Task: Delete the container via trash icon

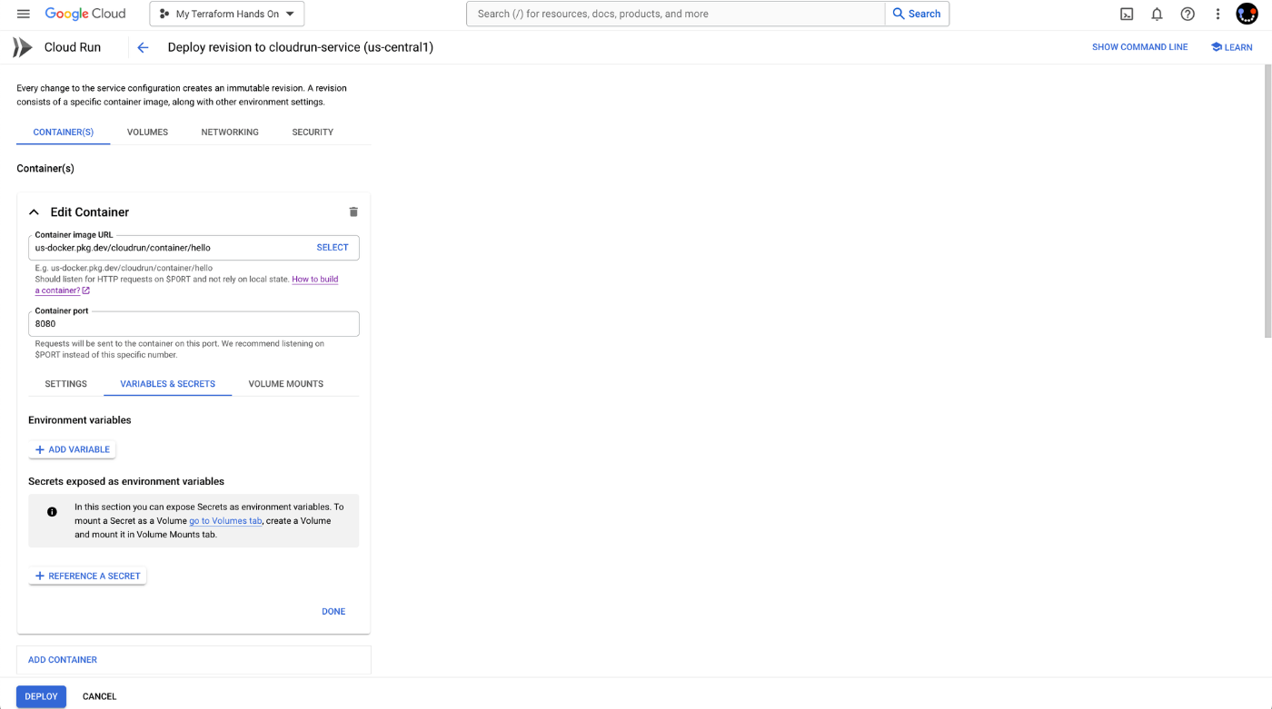Action: click(x=353, y=212)
